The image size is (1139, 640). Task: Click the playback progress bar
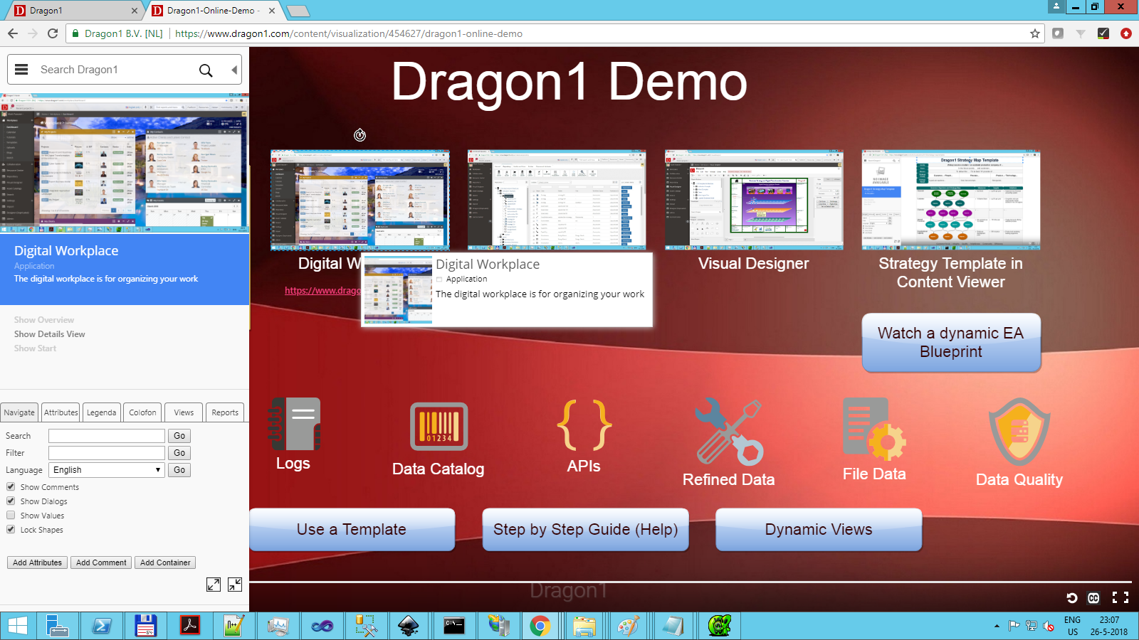pos(689,582)
